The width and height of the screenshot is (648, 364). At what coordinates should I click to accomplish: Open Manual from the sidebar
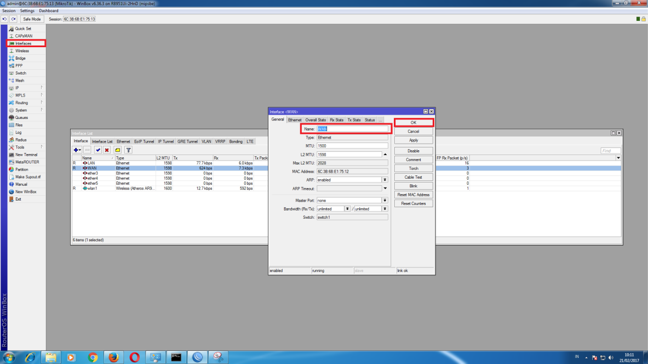point(21,185)
